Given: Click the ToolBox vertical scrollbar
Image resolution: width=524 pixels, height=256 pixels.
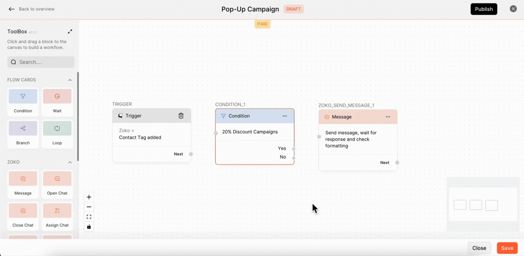Looking at the screenshot, I should pyautogui.click(x=78, y=116).
